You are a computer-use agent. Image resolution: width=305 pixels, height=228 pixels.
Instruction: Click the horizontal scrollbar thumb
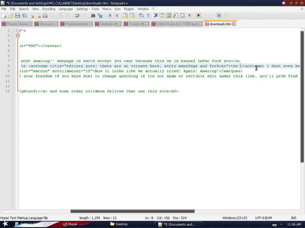pyautogui.click(x=133, y=211)
